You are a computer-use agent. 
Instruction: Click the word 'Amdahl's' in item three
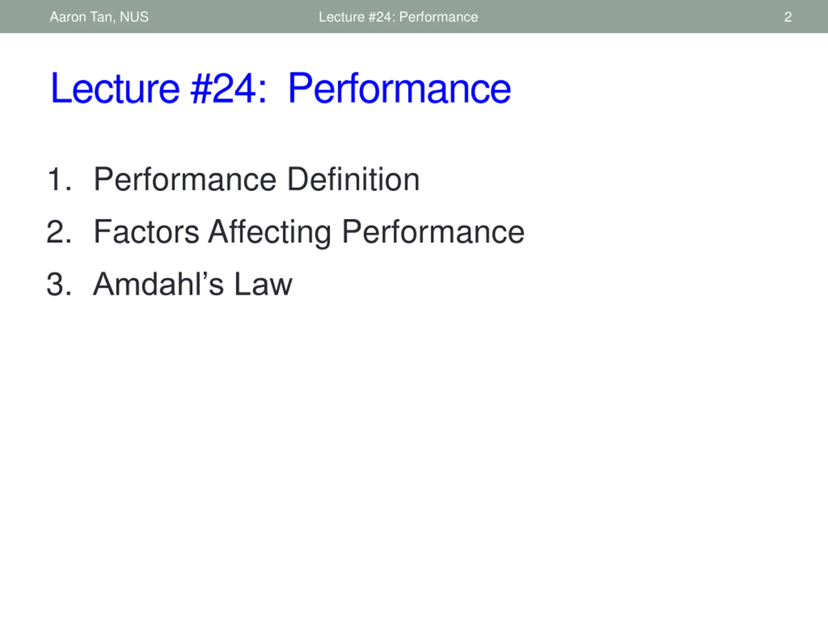pyautogui.click(x=159, y=284)
